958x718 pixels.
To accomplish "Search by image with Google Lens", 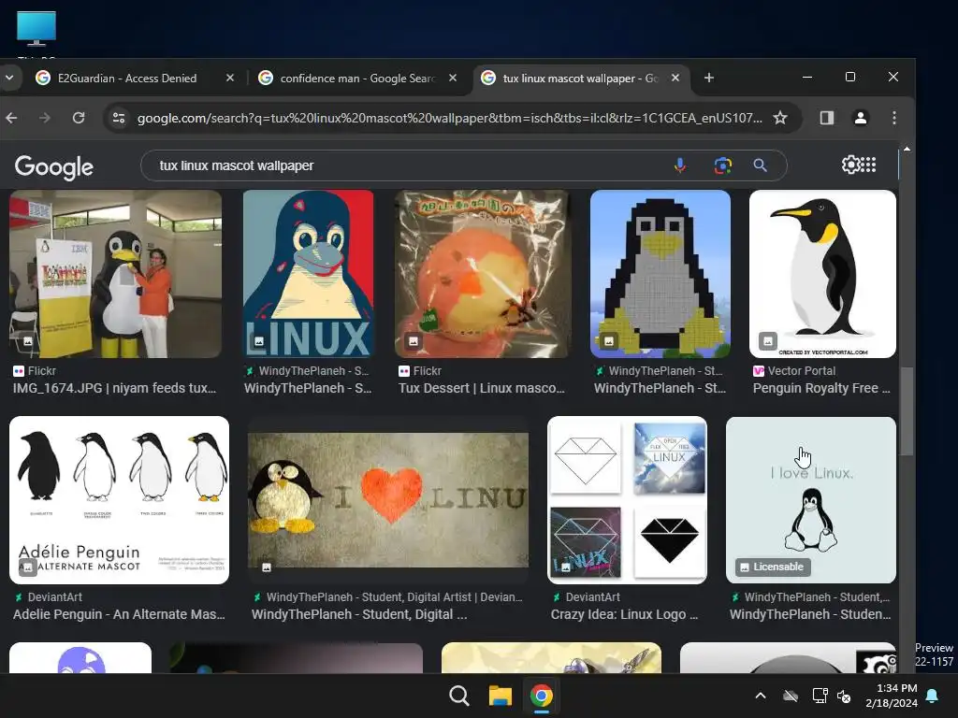I will tap(723, 165).
